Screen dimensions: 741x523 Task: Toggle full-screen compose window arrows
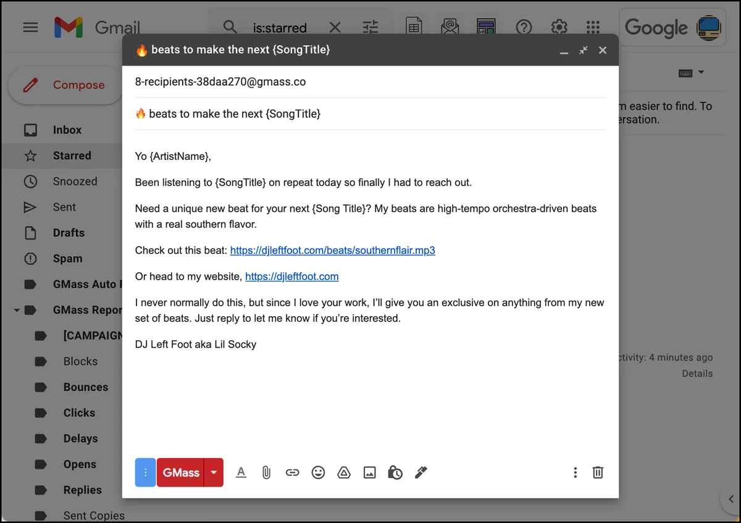click(x=584, y=50)
